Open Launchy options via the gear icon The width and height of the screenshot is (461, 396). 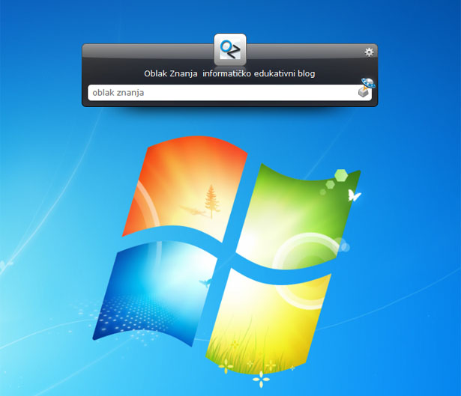[x=369, y=52]
